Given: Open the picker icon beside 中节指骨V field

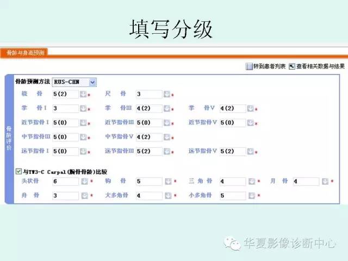Looking at the screenshot, I should [x=167, y=137].
